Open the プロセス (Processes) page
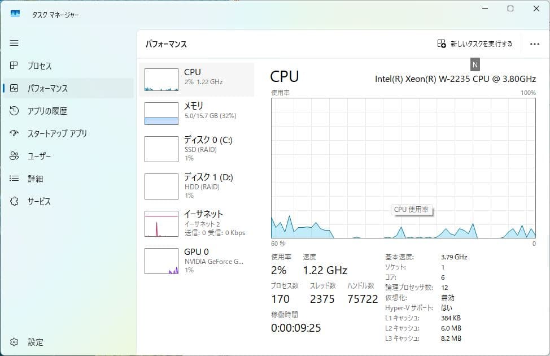Image resolution: width=550 pixels, height=356 pixels. click(x=40, y=66)
